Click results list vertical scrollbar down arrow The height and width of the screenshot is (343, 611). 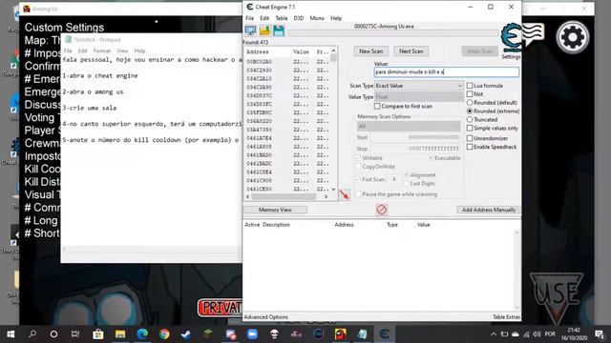[333, 189]
